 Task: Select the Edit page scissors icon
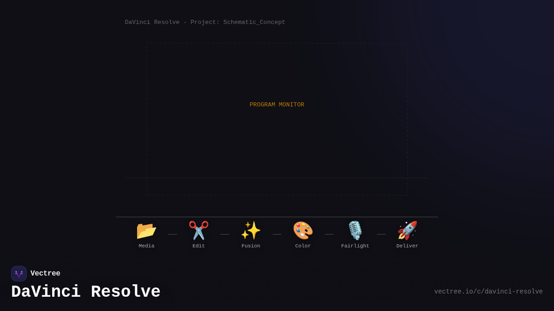click(199, 230)
